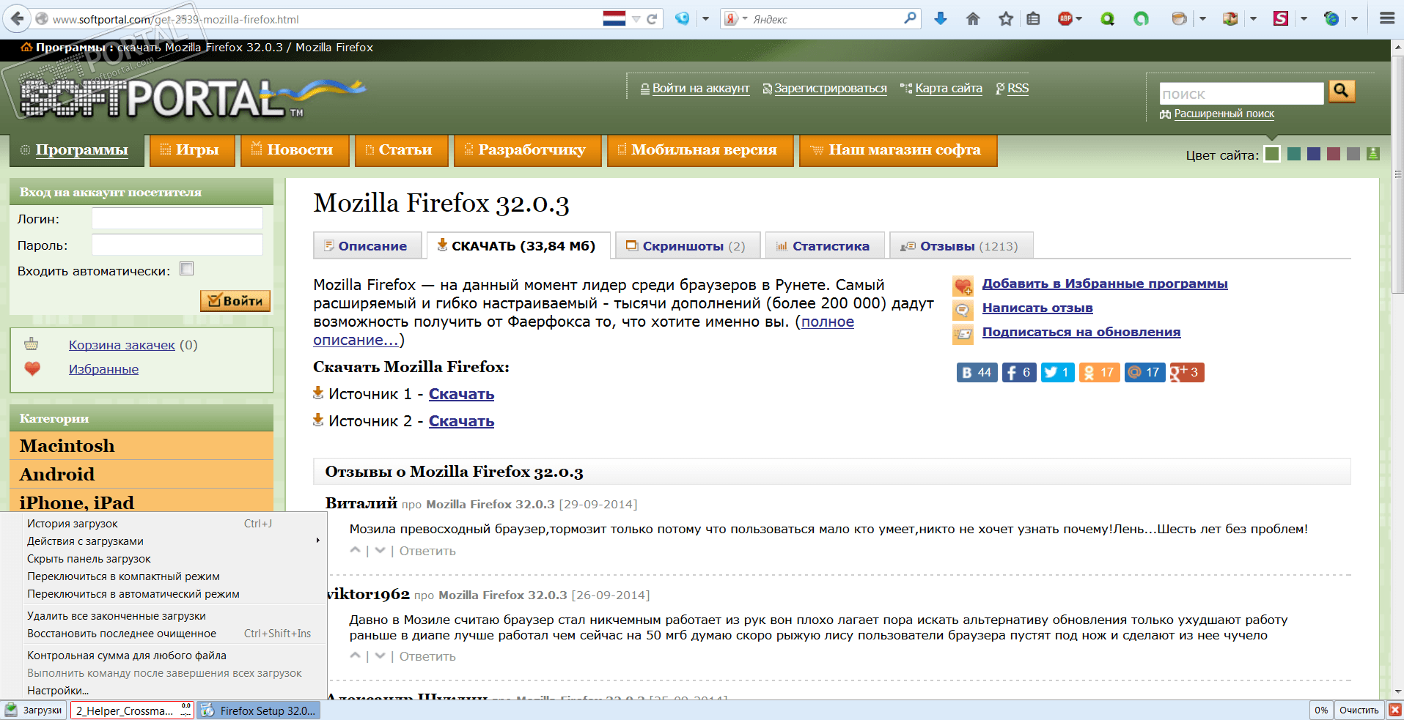Open the browser Downloads arrow icon

pyautogui.click(x=940, y=18)
